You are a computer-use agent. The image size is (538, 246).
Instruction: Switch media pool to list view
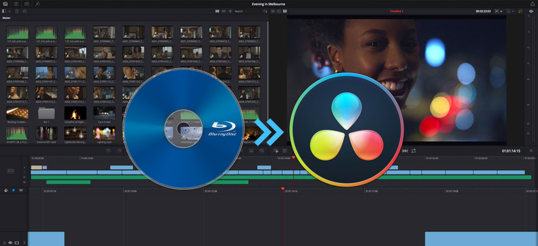pyautogui.click(x=230, y=11)
